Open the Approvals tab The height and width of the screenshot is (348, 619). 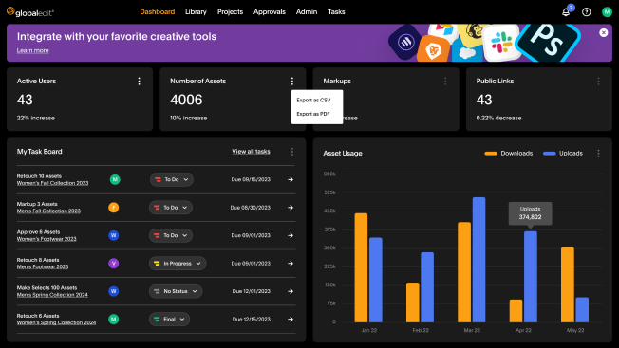(x=270, y=12)
